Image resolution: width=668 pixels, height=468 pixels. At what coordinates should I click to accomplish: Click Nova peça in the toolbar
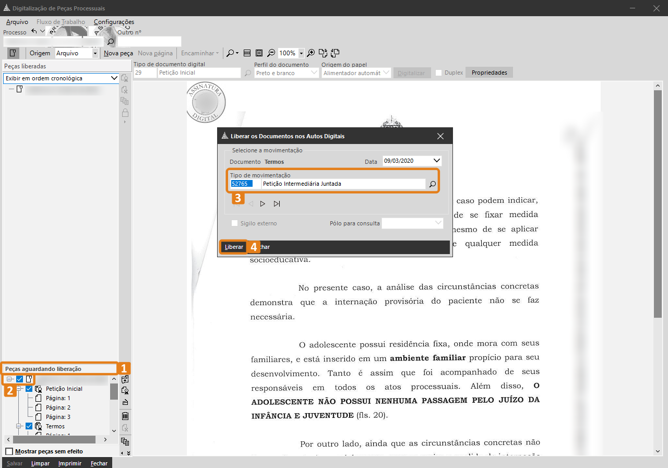pos(118,53)
